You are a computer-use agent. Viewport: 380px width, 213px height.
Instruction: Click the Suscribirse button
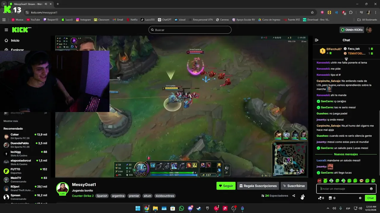(x=294, y=186)
